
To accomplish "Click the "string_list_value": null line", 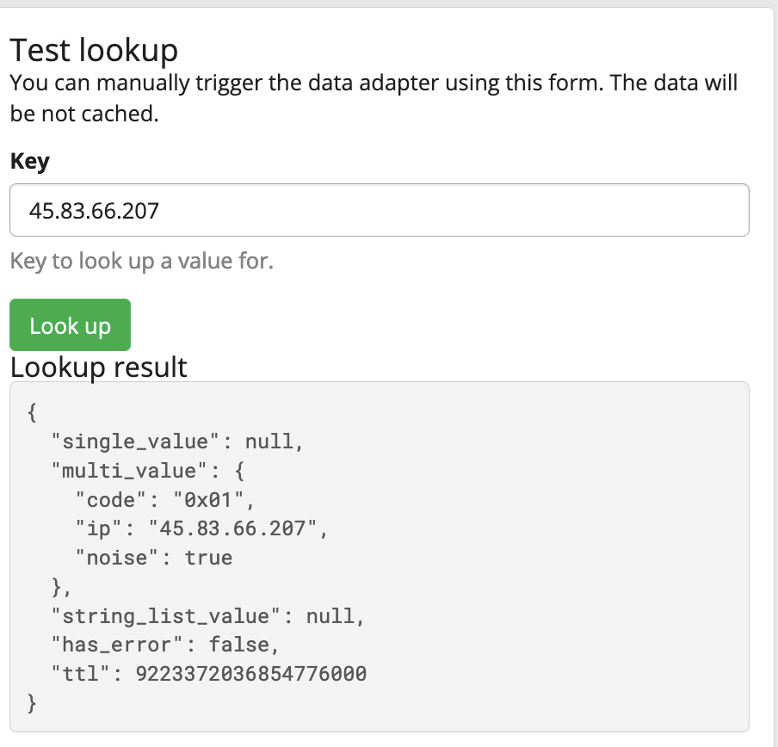I will [x=207, y=615].
